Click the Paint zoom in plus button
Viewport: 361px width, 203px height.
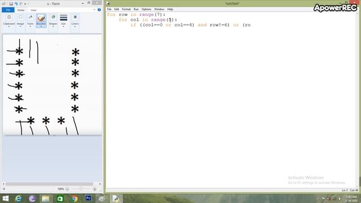[95, 189]
